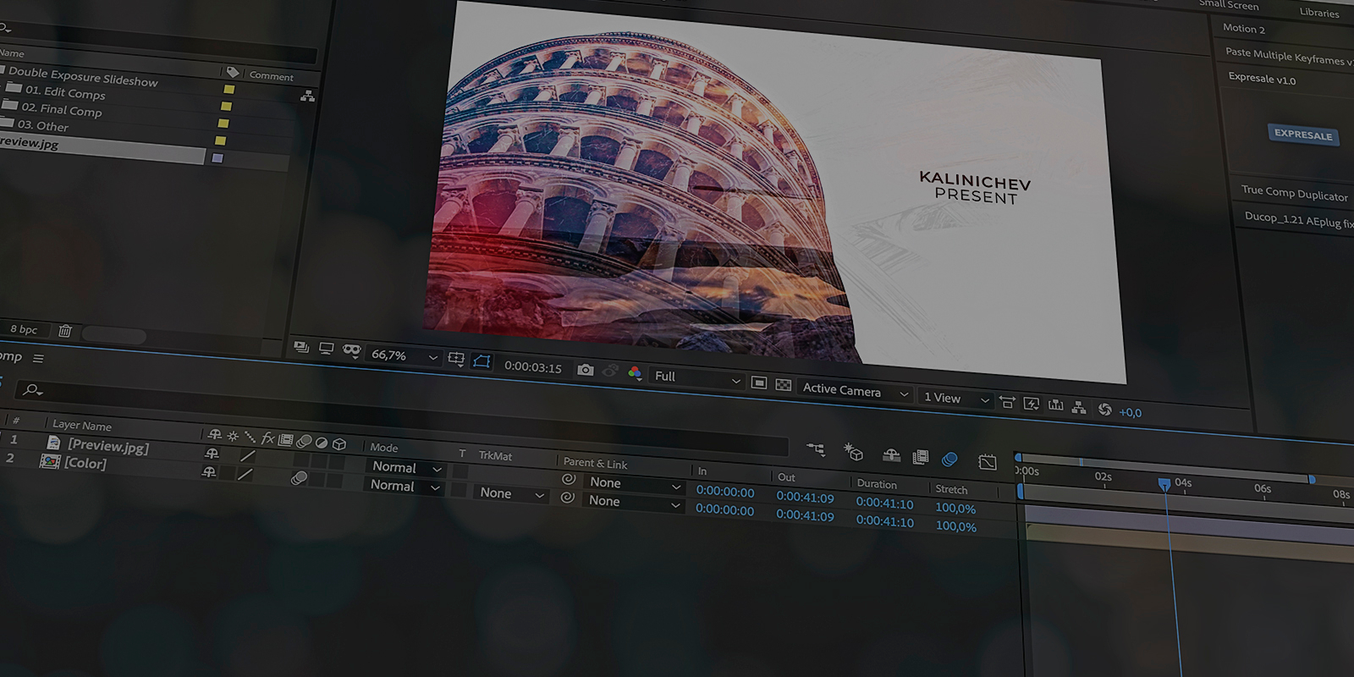
Task: Toggle the transparency grid checkerboard
Action: coord(784,385)
